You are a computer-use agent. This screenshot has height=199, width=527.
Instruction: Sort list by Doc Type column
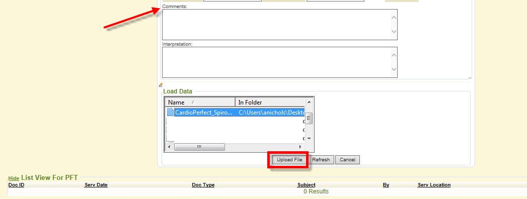coord(203,185)
